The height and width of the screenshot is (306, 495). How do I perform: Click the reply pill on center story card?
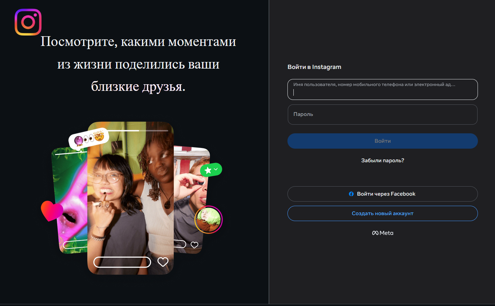click(122, 262)
